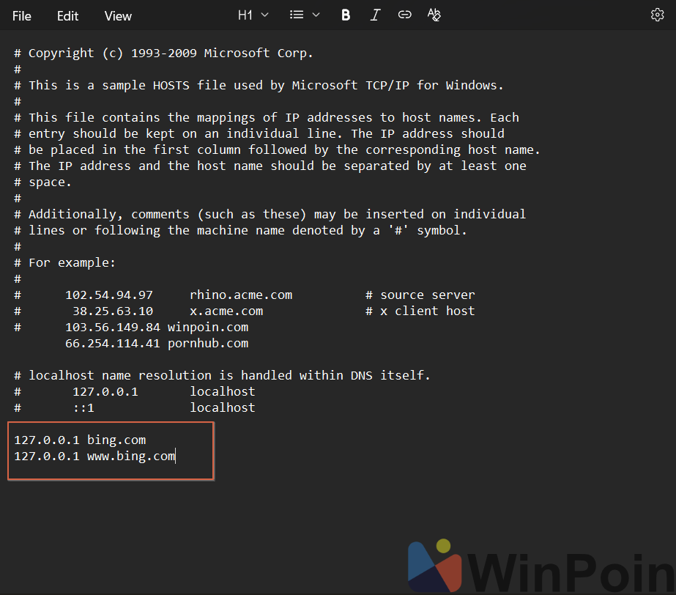The width and height of the screenshot is (676, 595).
Task: Open the View menu
Action: click(118, 16)
